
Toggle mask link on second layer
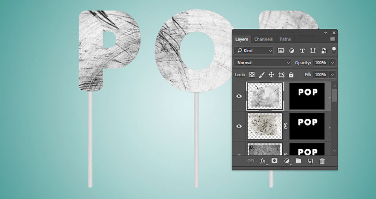(x=286, y=126)
